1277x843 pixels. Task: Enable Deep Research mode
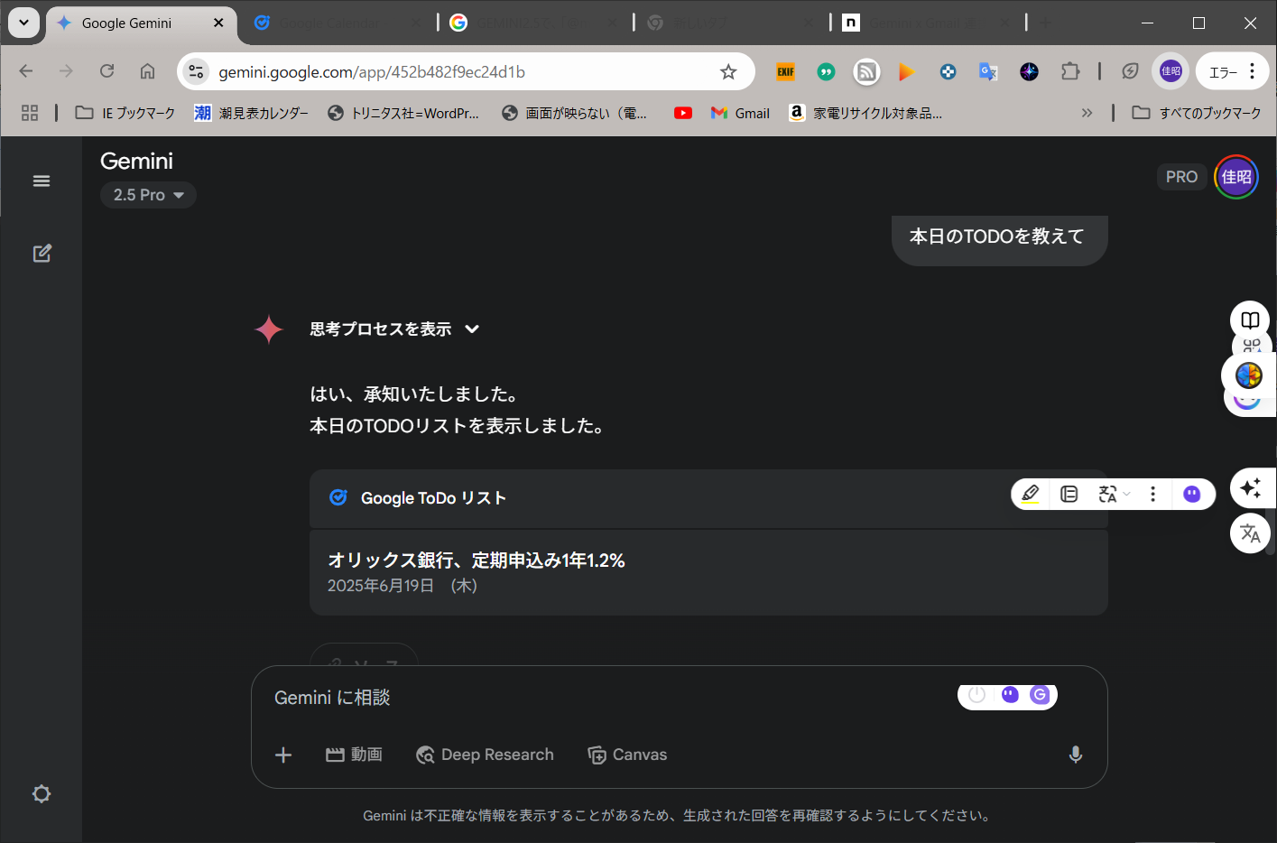click(x=485, y=755)
